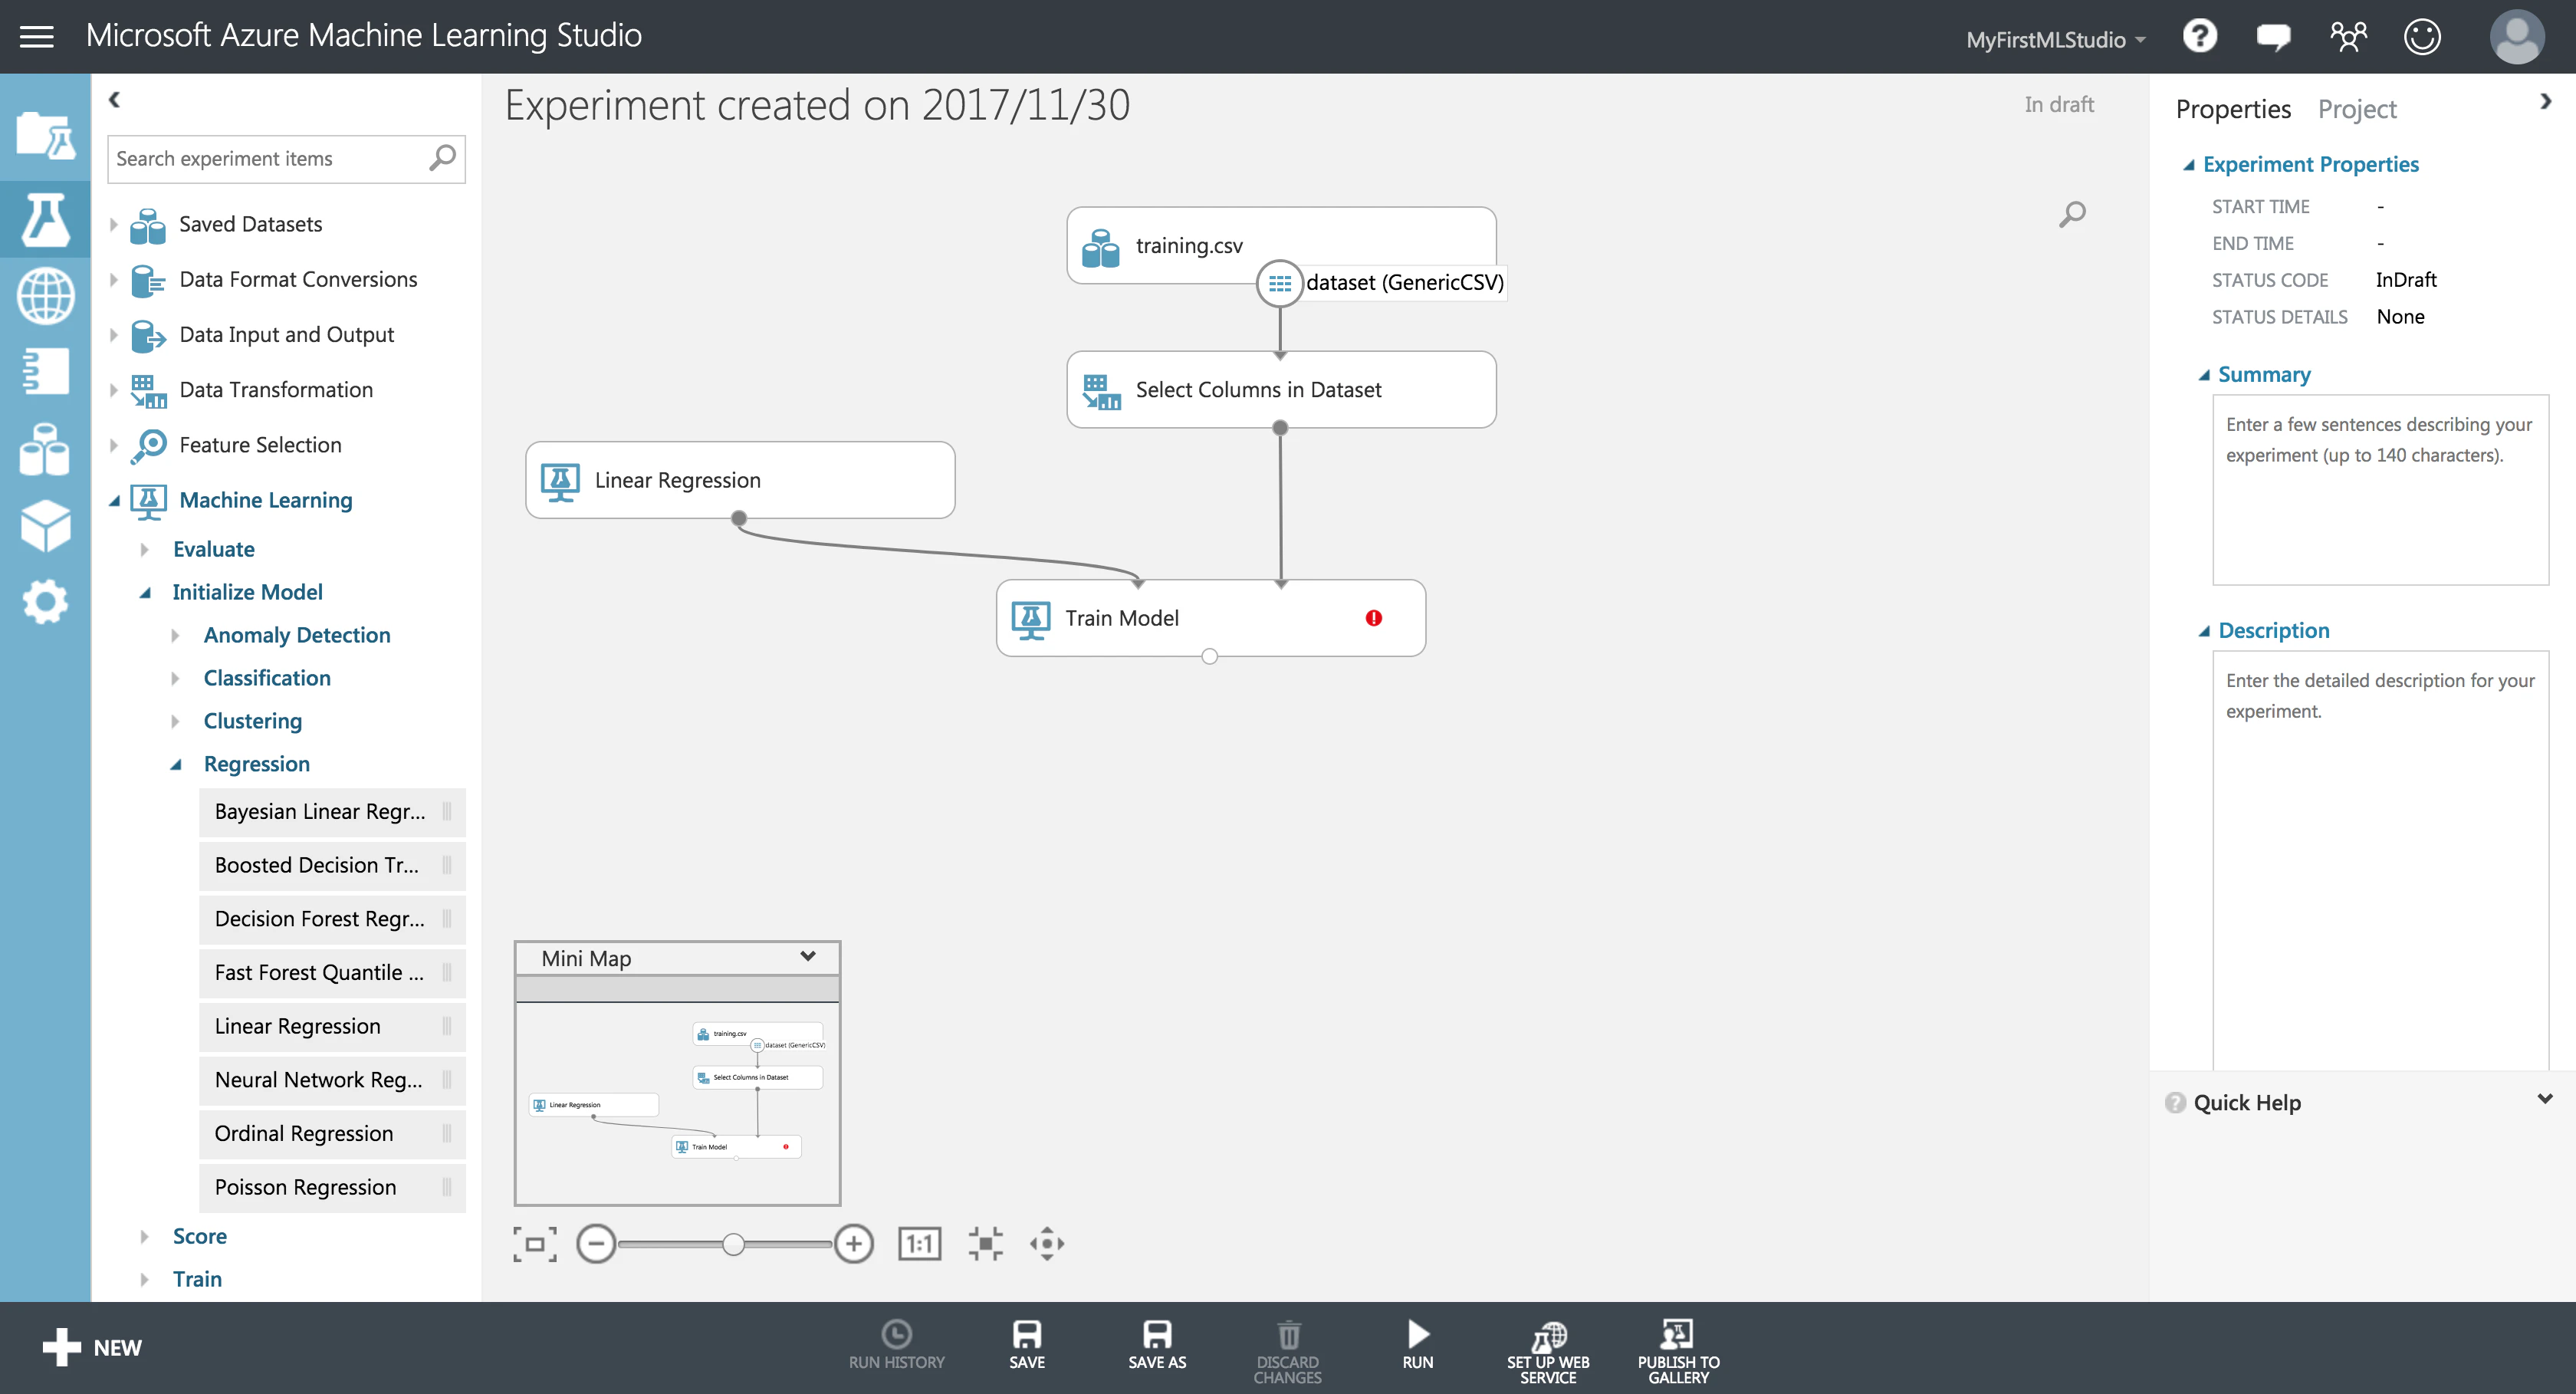Screen dimensions: 2576x1394
Task: Click the zoom to fit icon
Action: tap(535, 1244)
